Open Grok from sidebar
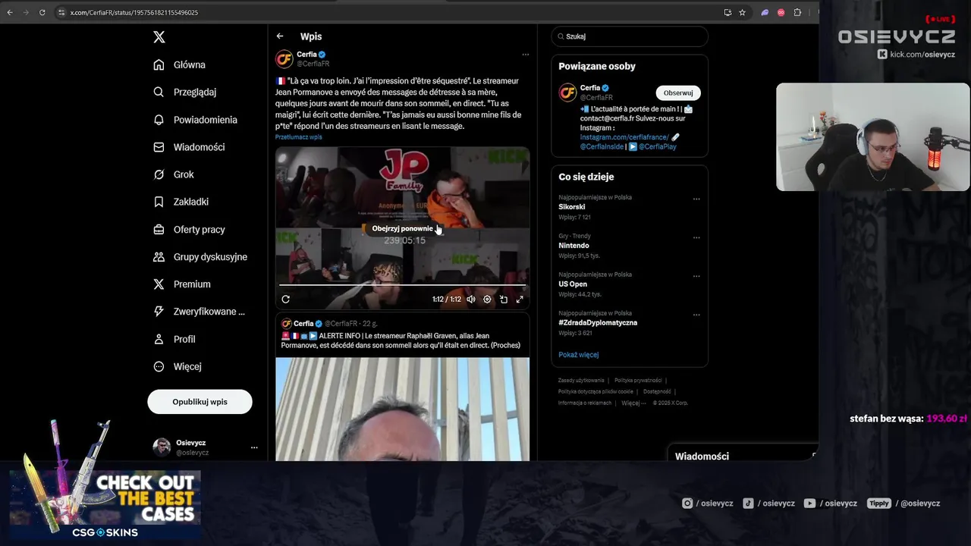 [x=174, y=174]
